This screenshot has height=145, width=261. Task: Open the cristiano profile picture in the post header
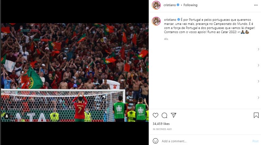click(156, 5)
